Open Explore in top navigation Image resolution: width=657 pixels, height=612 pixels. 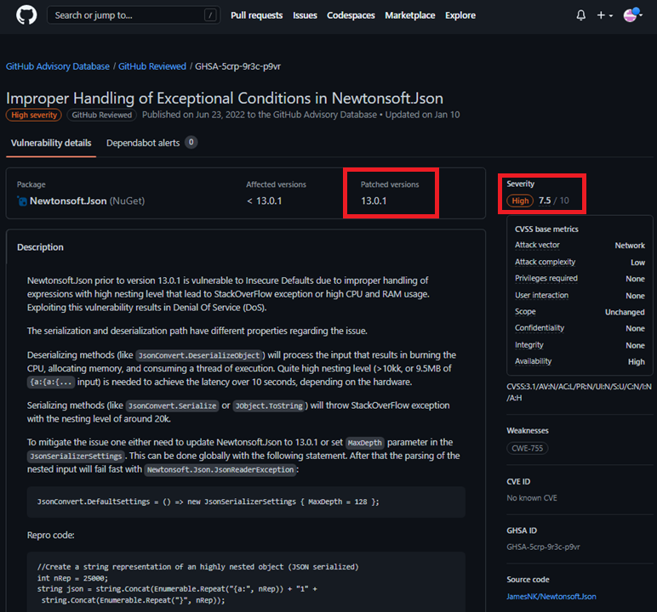(460, 15)
